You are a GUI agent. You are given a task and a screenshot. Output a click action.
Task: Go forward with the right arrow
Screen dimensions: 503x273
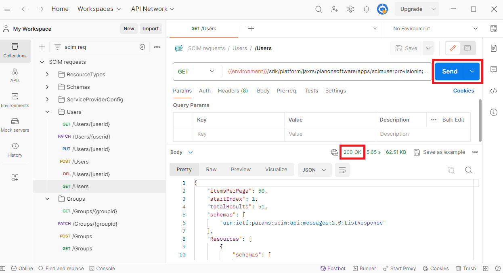pos(40,9)
